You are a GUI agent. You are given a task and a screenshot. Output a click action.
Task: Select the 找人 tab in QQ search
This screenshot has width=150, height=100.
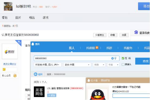(x=72, y=48)
